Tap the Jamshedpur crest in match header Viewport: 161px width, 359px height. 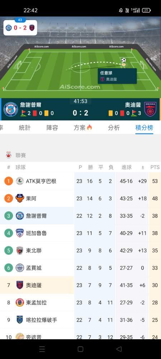(10, 109)
